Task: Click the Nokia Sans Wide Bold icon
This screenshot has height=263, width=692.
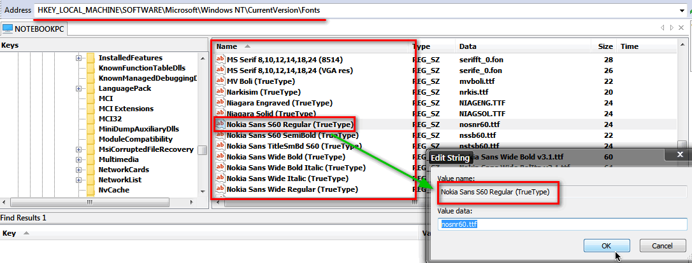Action: 220,157
